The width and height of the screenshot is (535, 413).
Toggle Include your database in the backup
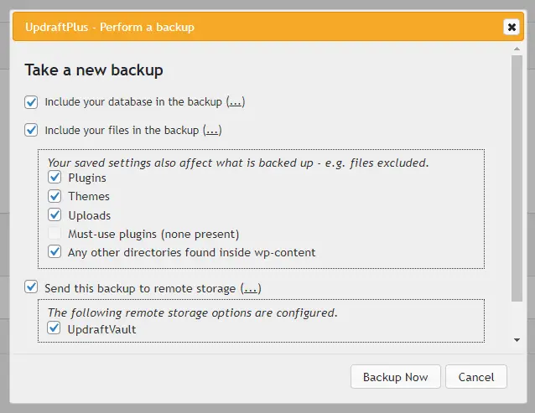pos(32,102)
